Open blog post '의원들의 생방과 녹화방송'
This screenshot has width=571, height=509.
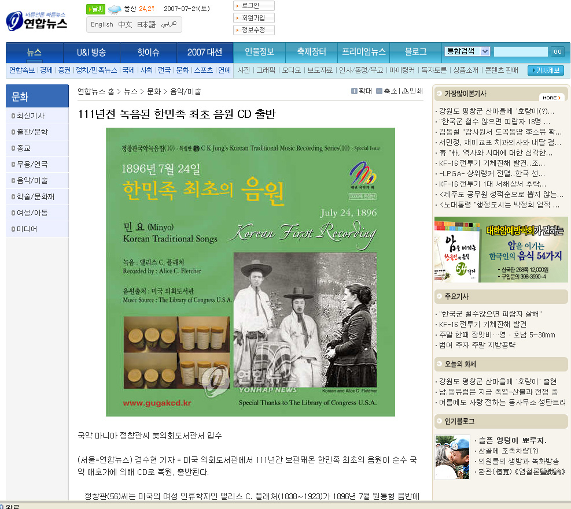pyautogui.click(x=518, y=462)
